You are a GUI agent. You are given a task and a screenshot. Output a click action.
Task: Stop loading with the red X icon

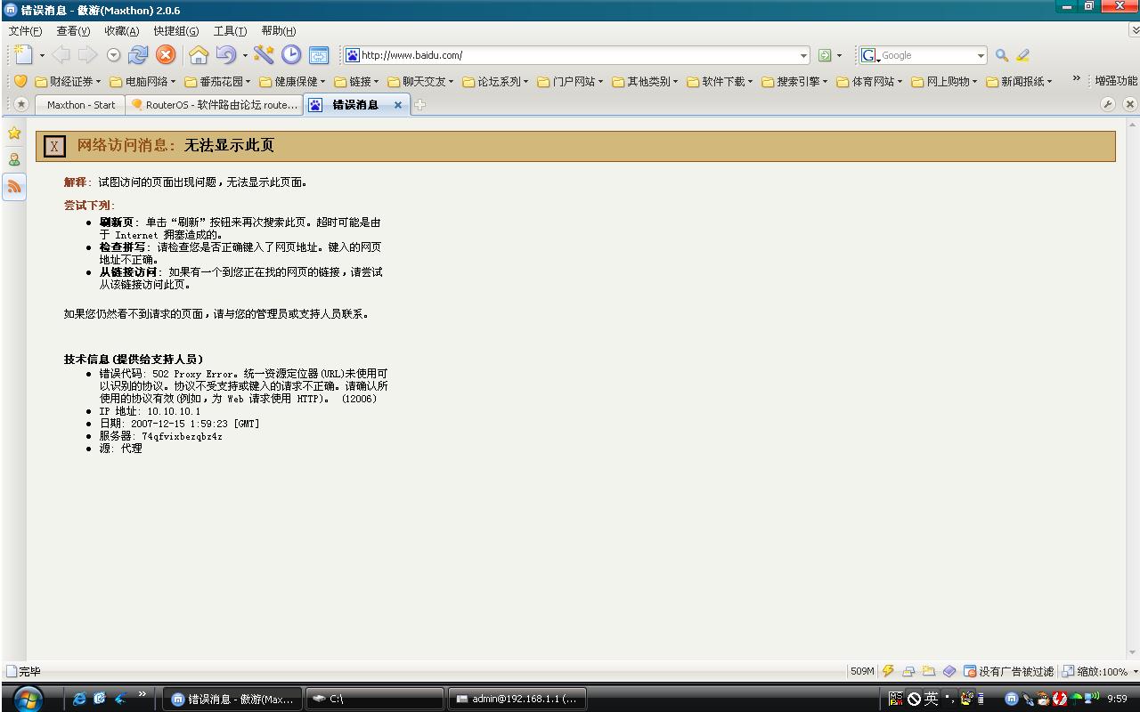coord(166,55)
